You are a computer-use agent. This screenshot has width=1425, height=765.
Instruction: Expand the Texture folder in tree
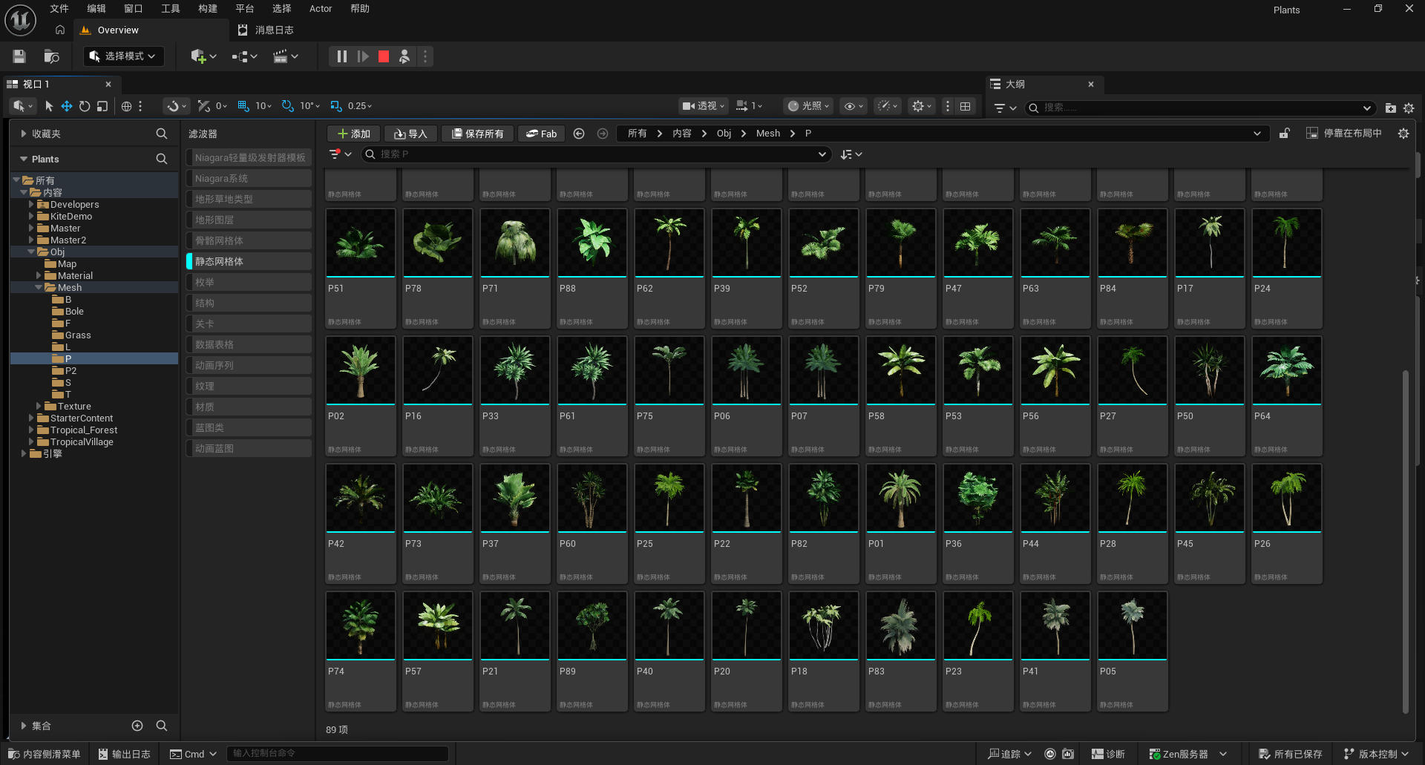pyautogui.click(x=39, y=406)
